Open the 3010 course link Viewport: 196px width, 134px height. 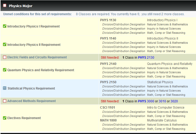(162, 101)
